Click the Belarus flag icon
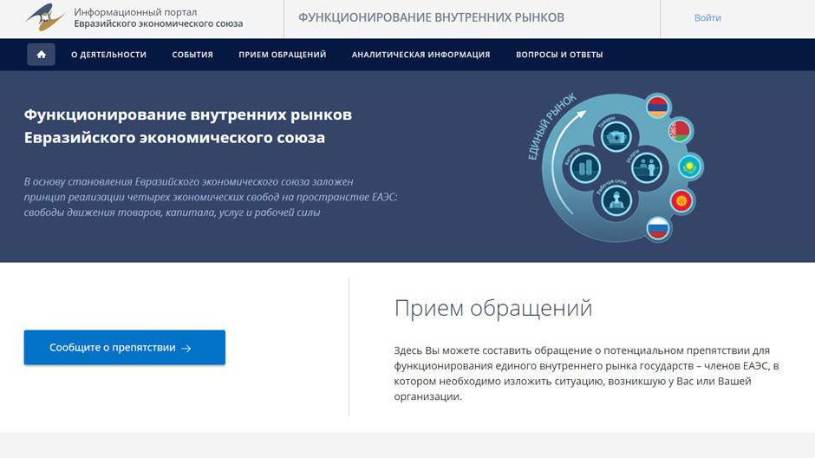 (680, 131)
